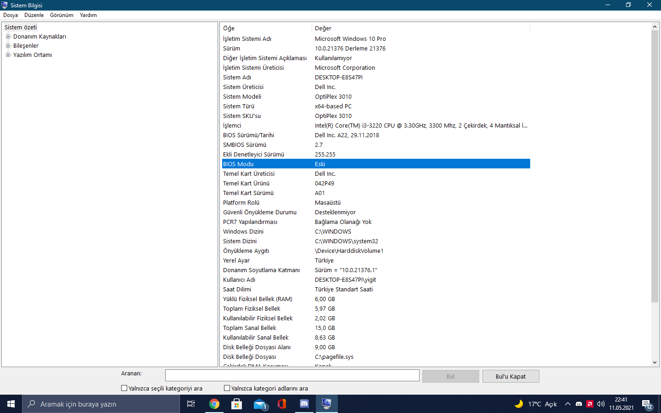Select the 'İşlemci' row
This screenshot has height=413, width=661.
point(376,126)
